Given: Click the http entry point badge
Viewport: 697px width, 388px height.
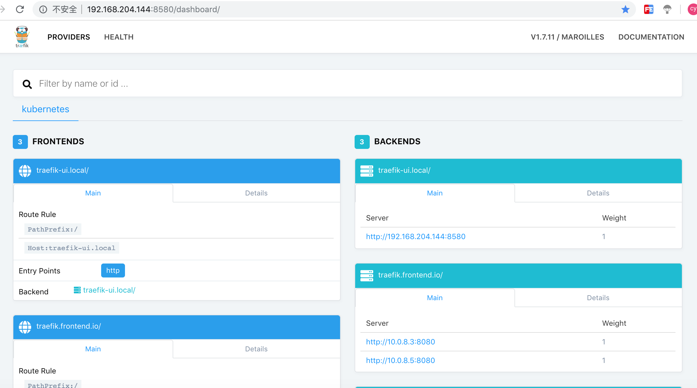Looking at the screenshot, I should [113, 270].
